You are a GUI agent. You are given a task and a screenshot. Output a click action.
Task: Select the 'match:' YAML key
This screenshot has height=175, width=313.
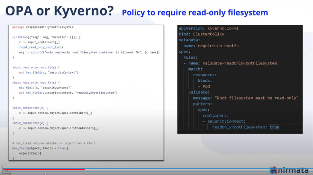tap(195, 69)
